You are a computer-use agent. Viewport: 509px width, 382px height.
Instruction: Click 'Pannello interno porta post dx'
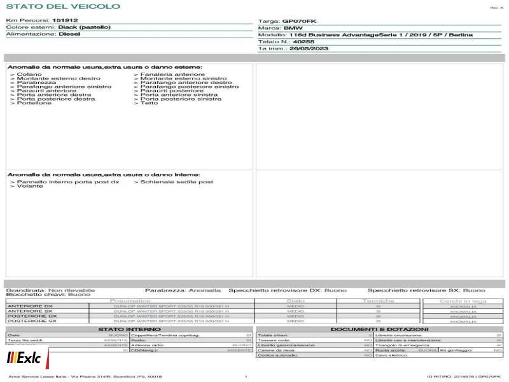(68, 182)
